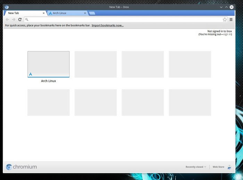This screenshot has height=180, width=243.
Task: Click the Arch Linux tab favicon
Action: tap(50, 13)
